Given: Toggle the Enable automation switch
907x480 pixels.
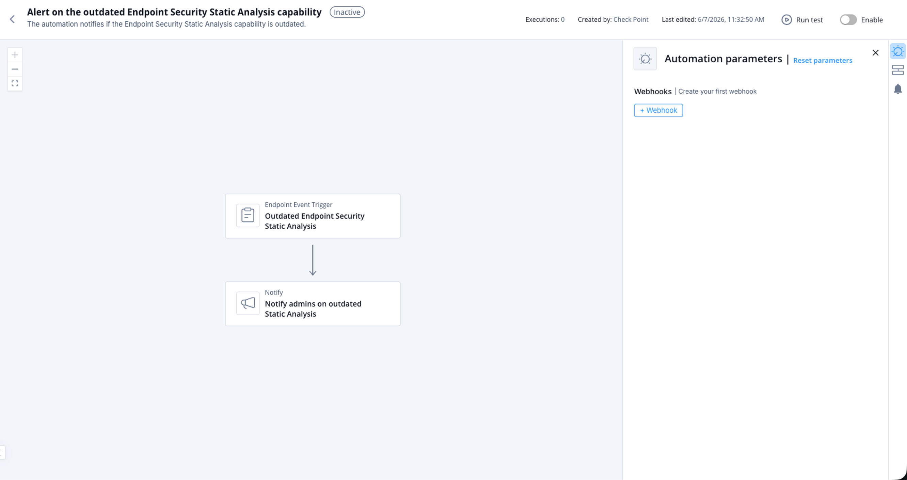Looking at the screenshot, I should click(848, 20).
